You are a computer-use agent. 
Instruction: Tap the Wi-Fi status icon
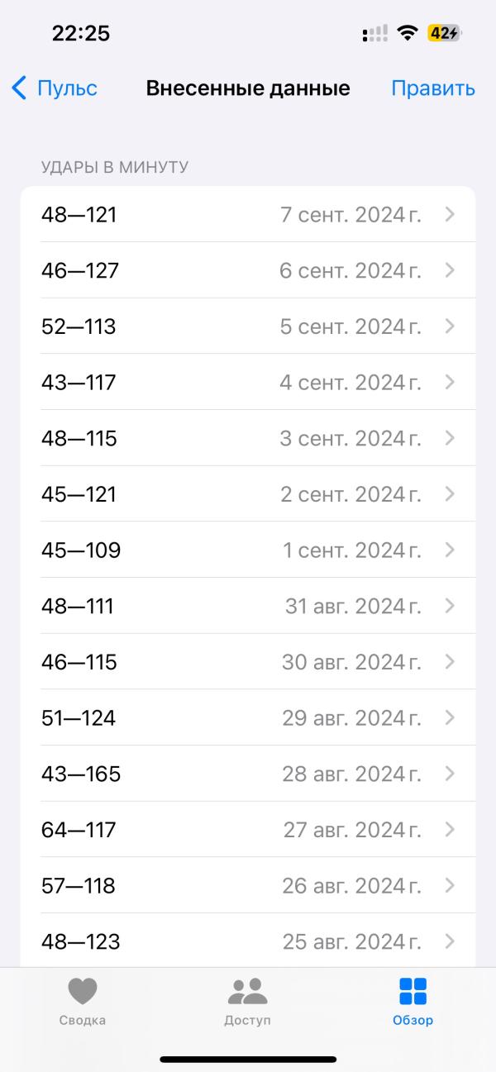click(407, 33)
